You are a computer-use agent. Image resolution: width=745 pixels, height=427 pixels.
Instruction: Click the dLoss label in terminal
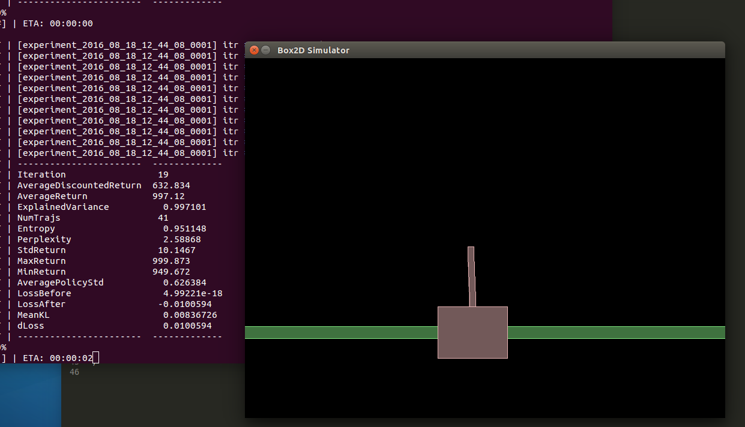pyautogui.click(x=31, y=326)
